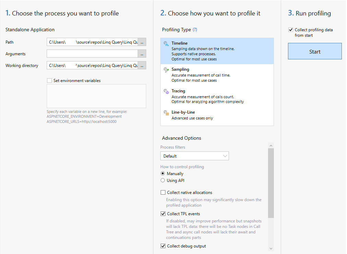Browse for command-line Arguments
The image size is (347, 254).
(x=141, y=54)
